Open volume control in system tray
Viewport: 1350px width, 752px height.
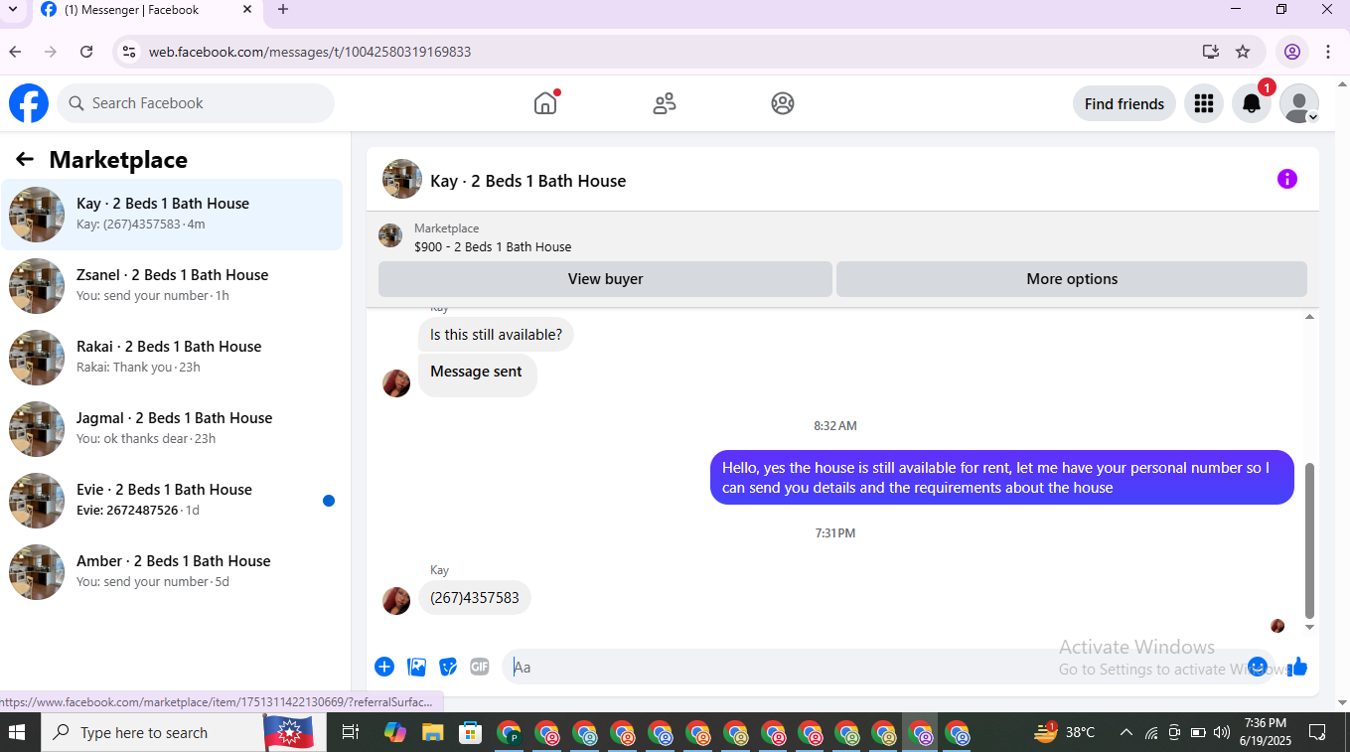[x=1222, y=733]
